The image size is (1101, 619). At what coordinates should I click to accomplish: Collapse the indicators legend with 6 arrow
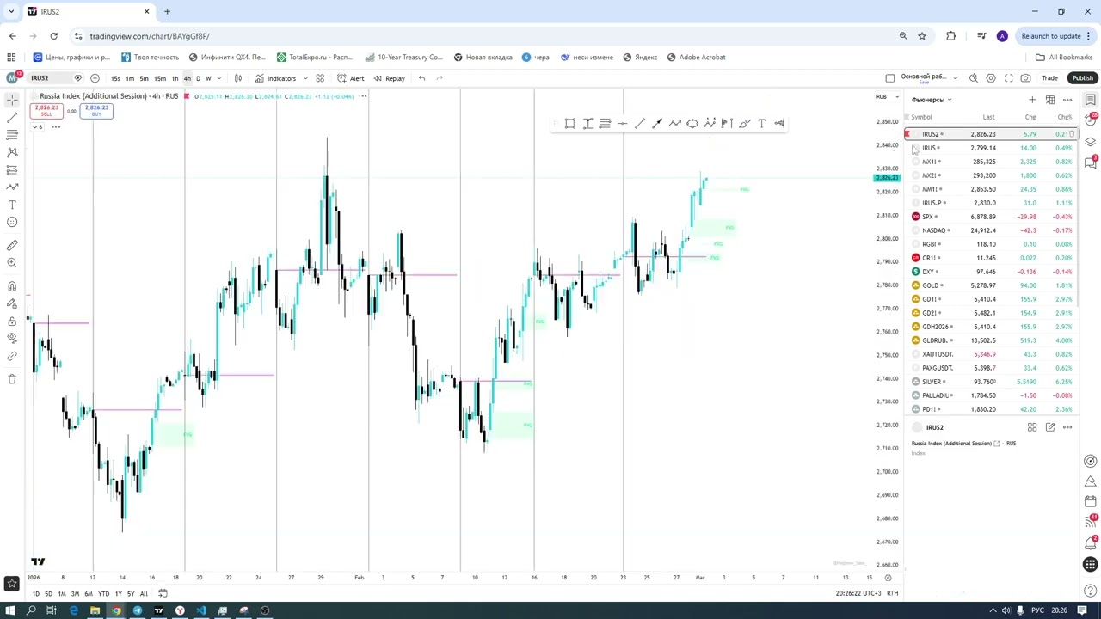point(37,127)
